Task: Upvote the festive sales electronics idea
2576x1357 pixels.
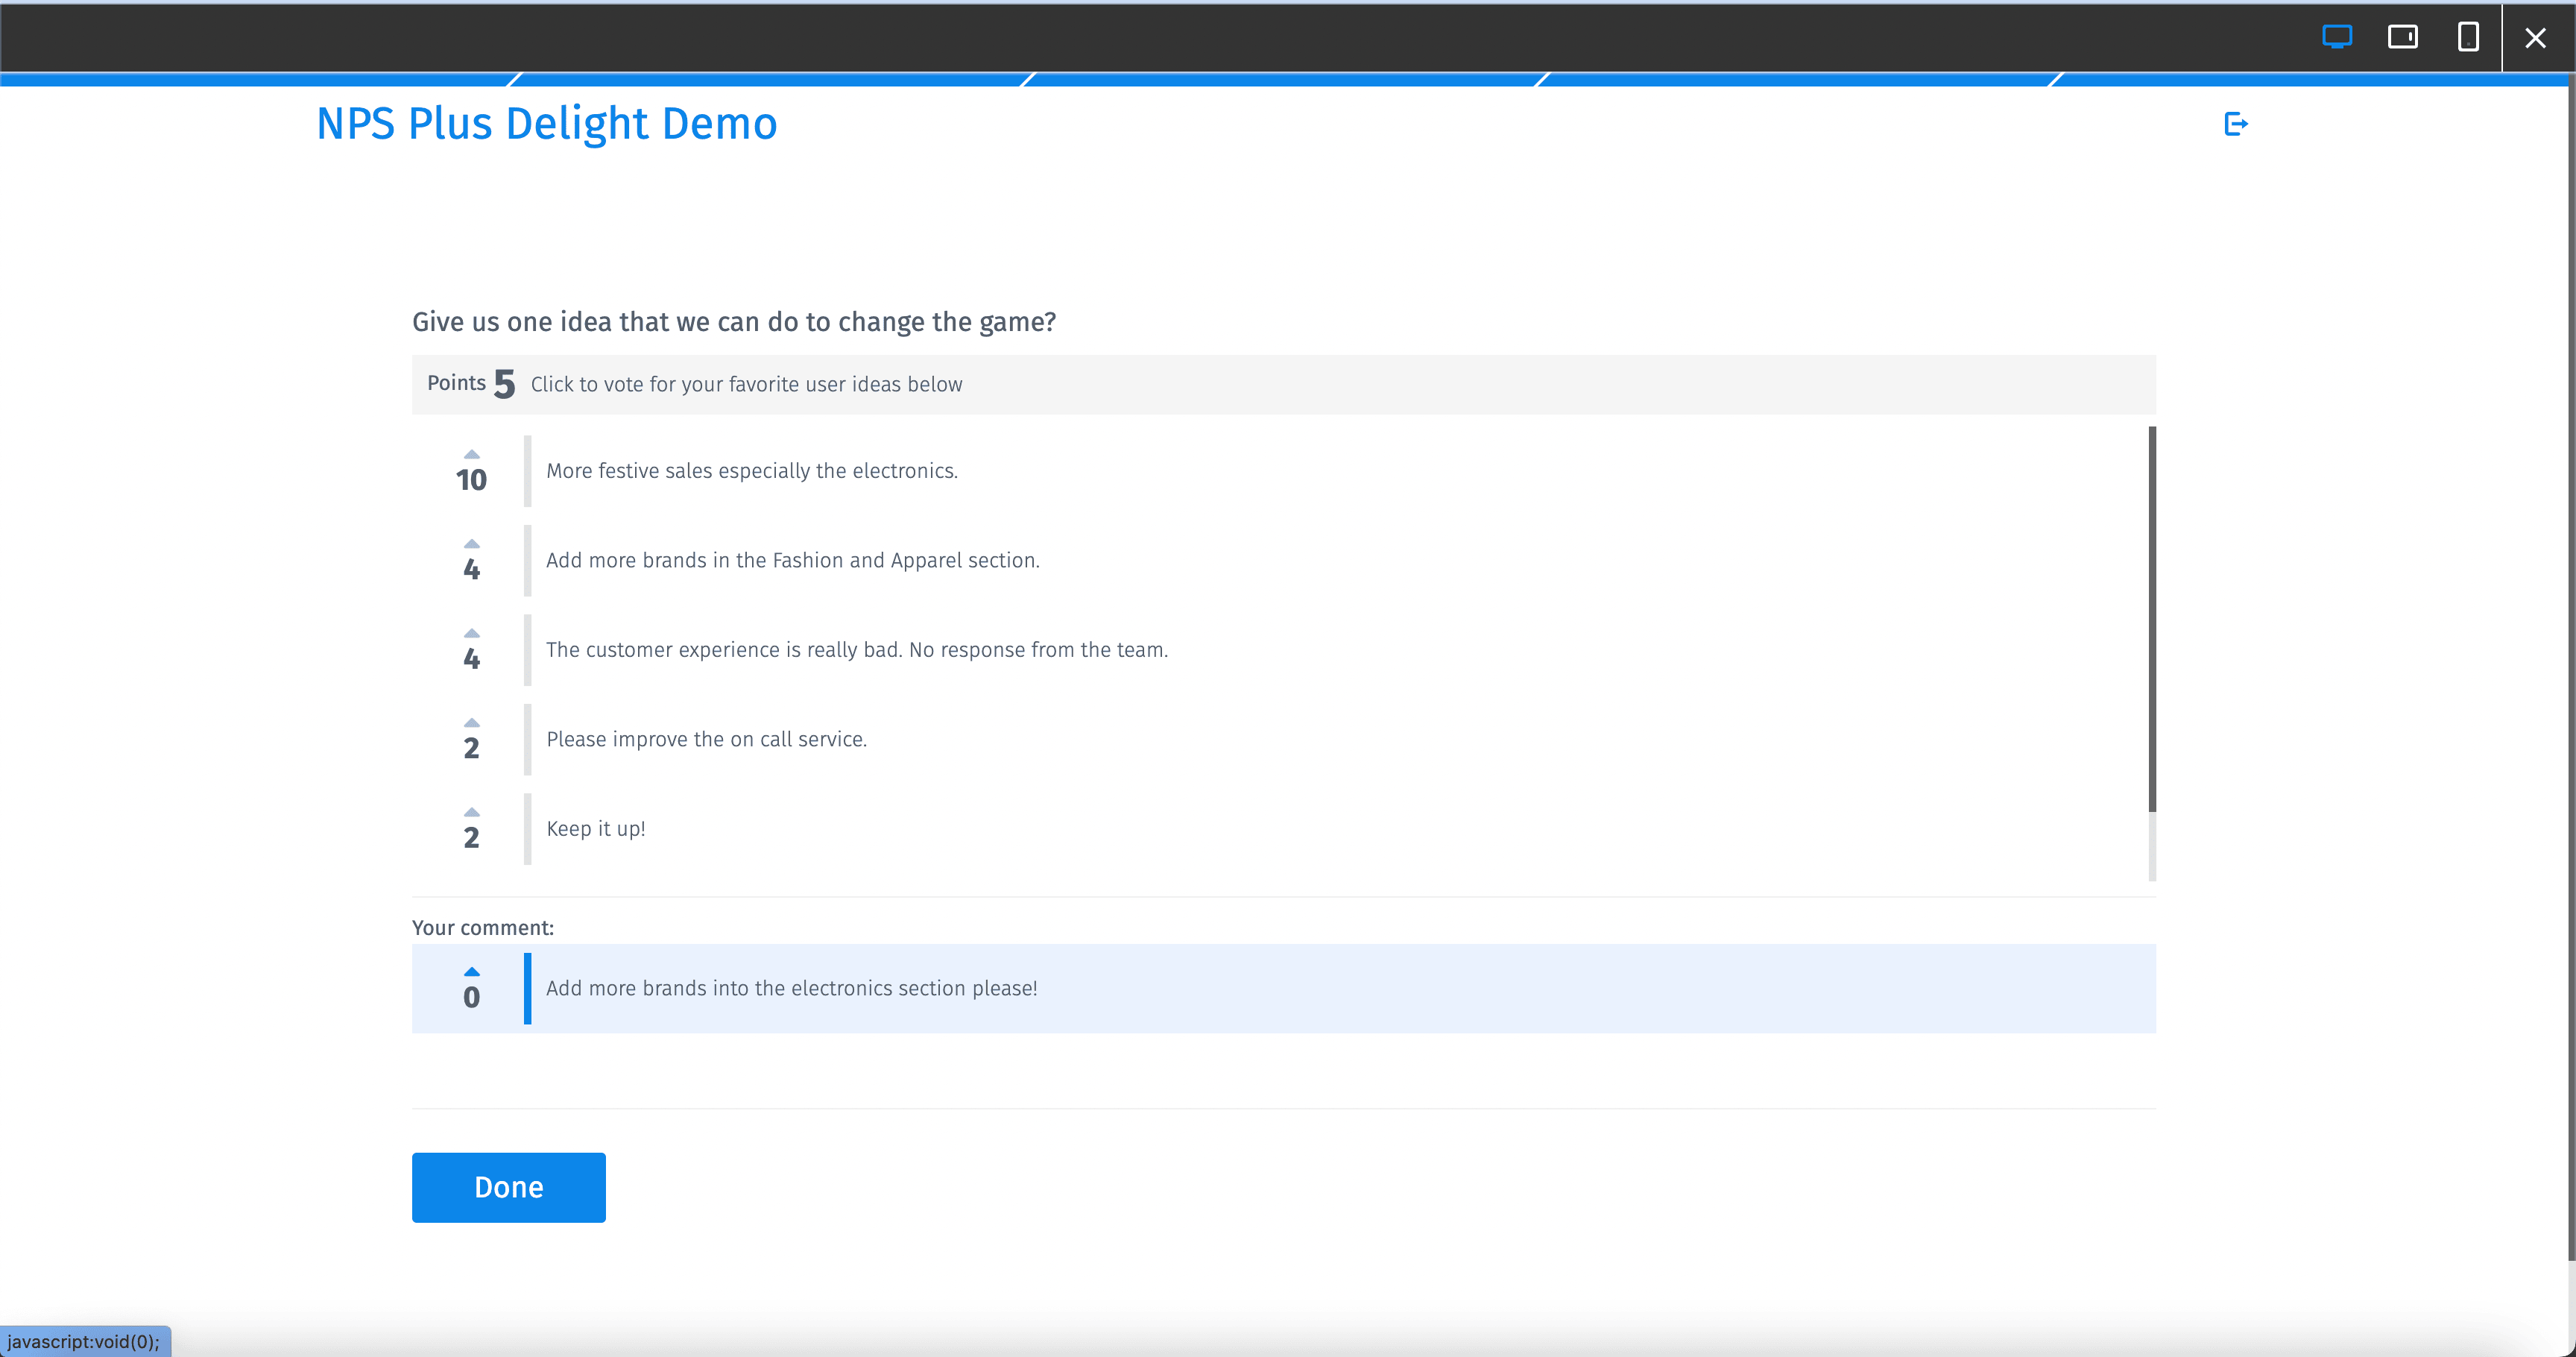Action: pos(471,453)
